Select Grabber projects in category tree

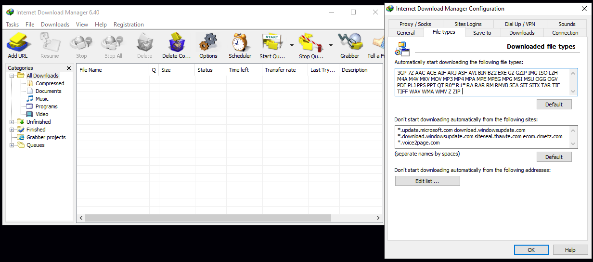46,137
